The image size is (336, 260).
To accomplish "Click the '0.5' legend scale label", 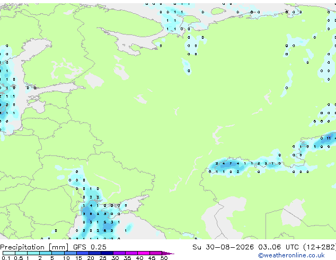I will [18, 258].
